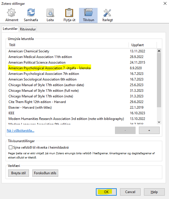Click the Cancel button
The width and height of the screenshot is (169, 199).
[130, 192]
